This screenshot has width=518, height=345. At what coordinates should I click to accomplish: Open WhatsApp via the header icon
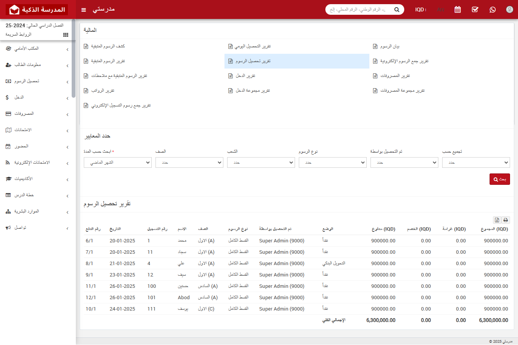tap(492, 9)
